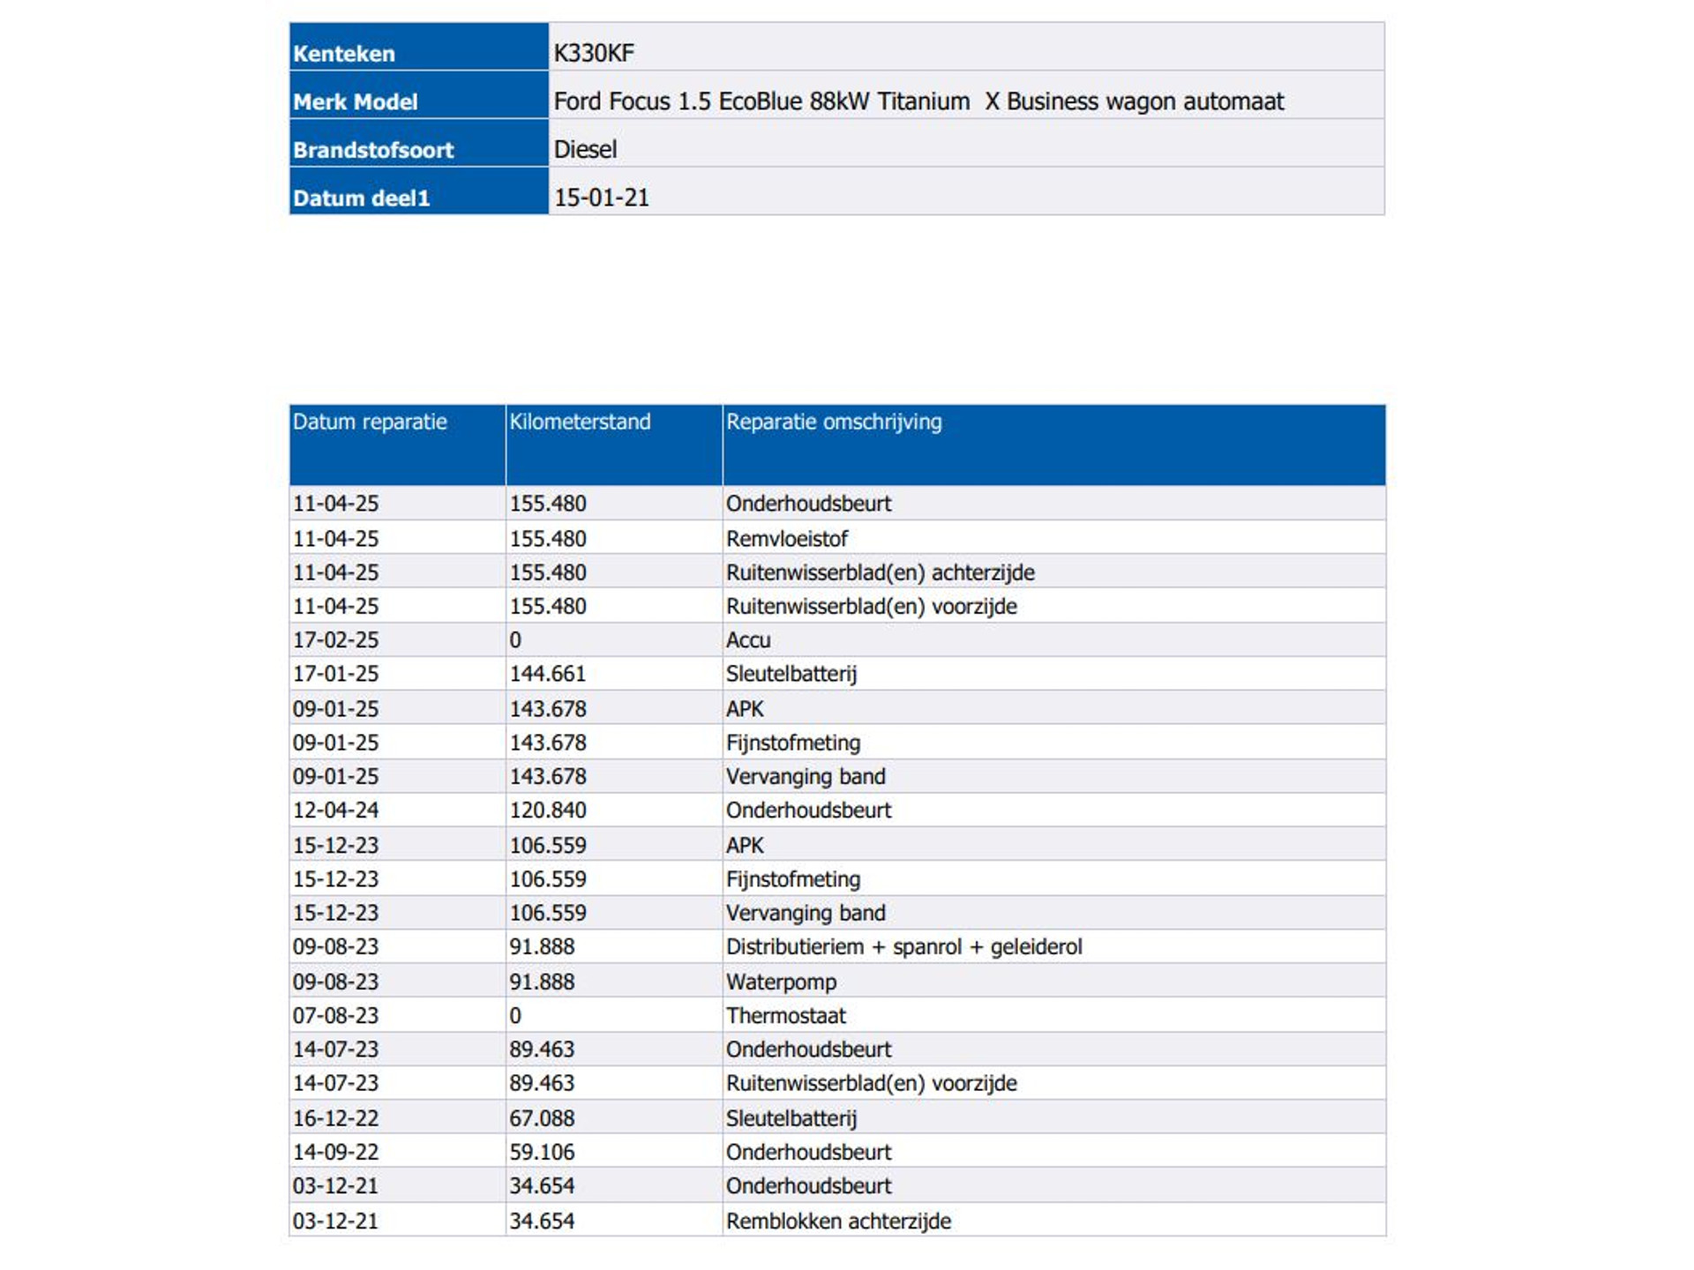Select the Thermostaat row description

(x=785, y=1016)
